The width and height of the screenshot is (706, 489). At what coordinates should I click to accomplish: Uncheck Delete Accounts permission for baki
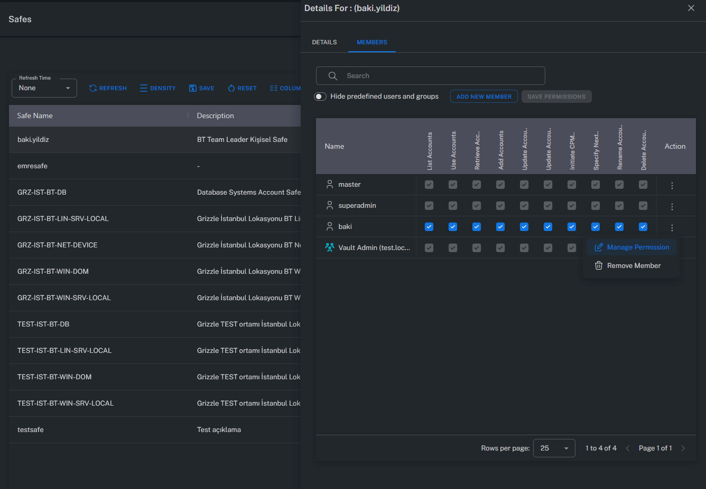(643, 227)
